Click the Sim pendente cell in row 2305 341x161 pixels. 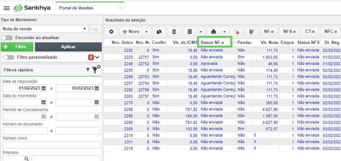tap(241, 129)
